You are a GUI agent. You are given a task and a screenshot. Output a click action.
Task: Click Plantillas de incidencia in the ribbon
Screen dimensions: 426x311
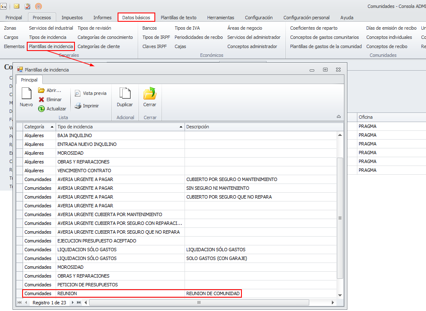51,46
